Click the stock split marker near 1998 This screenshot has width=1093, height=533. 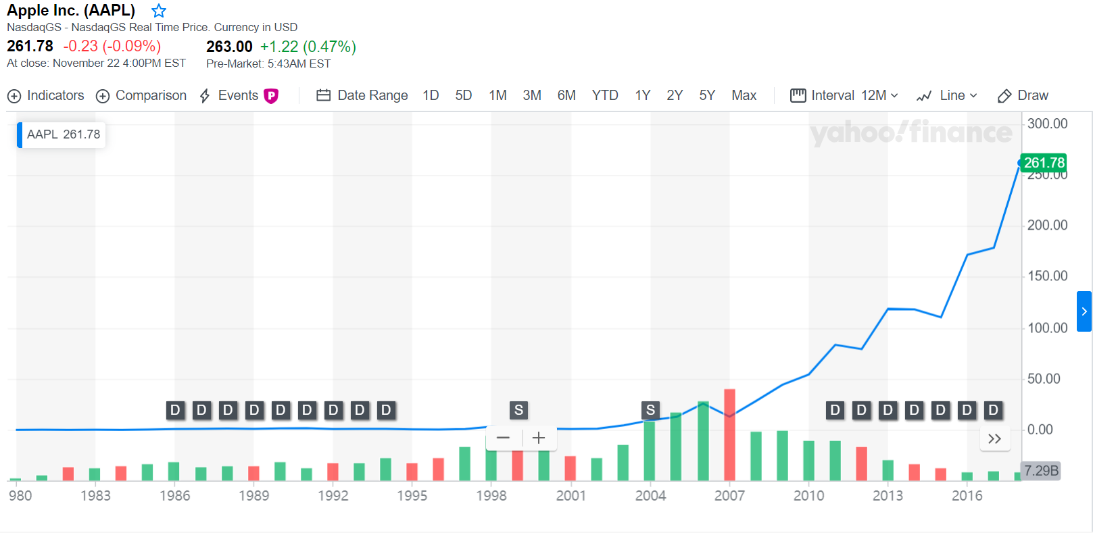pyautogui.click(x=518, y=410)
